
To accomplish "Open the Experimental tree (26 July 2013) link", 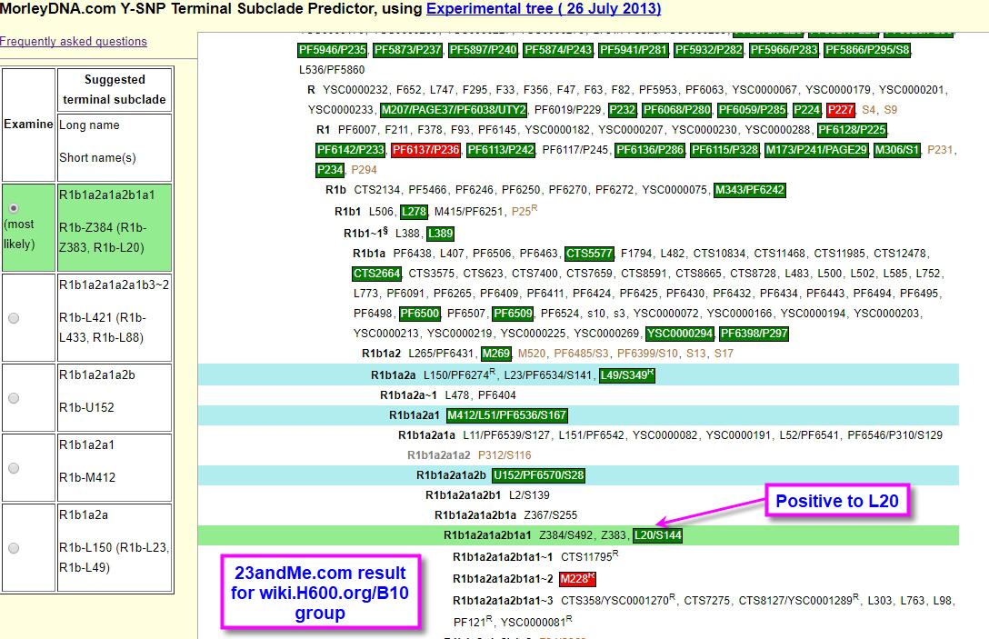I will tap(543, 9).
